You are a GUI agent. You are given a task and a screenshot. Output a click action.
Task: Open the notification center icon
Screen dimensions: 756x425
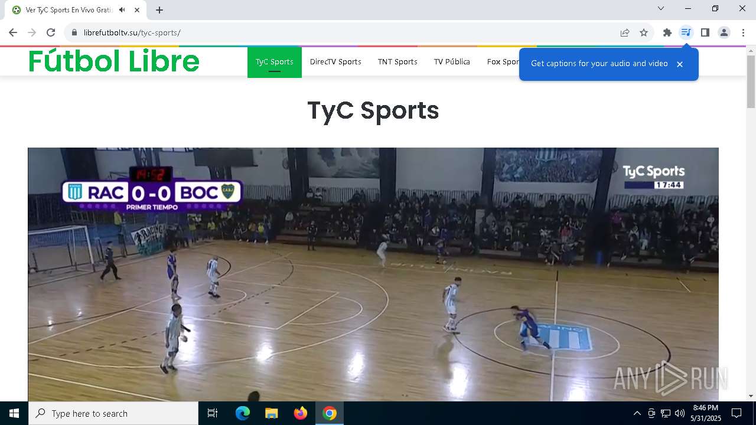(x=737, y=413)
